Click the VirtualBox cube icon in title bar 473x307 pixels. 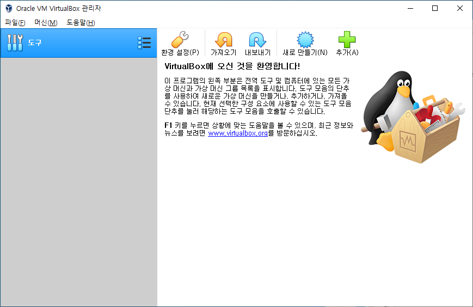pyautogui.click(x=9, y=8)
